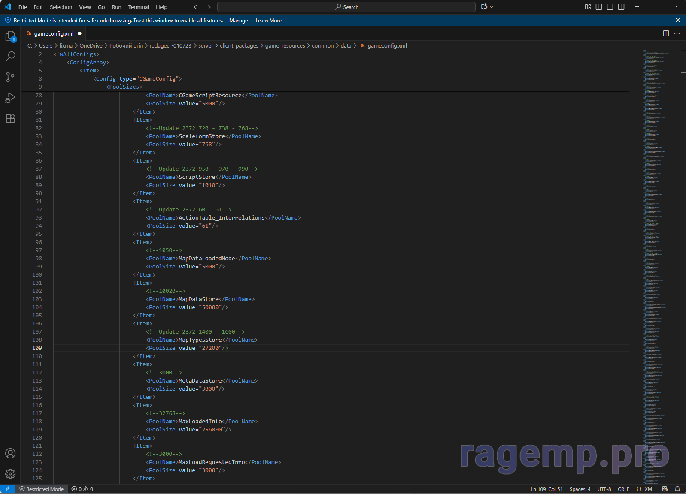686x494 pixels.
Task: Expand the game_resources breadcrumb folder
Action: [x=285, y=45]
